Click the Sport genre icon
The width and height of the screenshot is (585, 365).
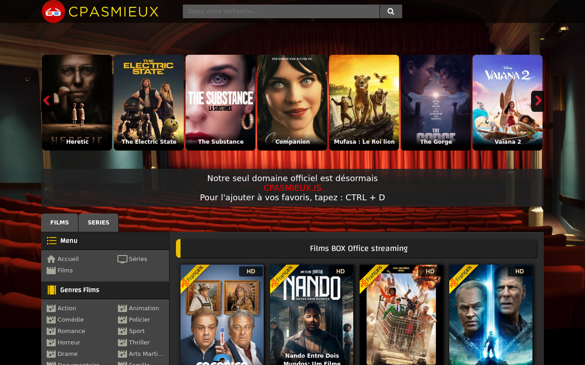pos(122,331)
